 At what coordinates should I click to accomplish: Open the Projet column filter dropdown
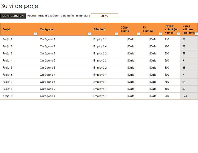pos(35,34)
